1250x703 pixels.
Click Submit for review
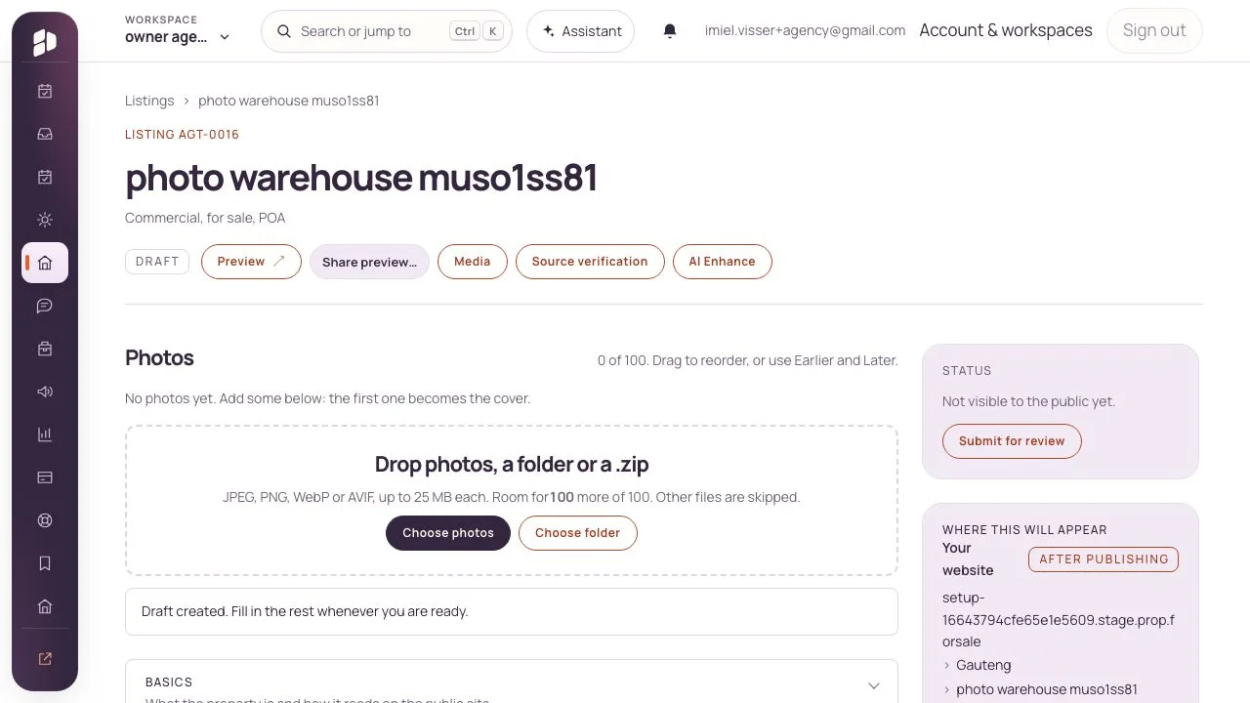pos(1012,441)
